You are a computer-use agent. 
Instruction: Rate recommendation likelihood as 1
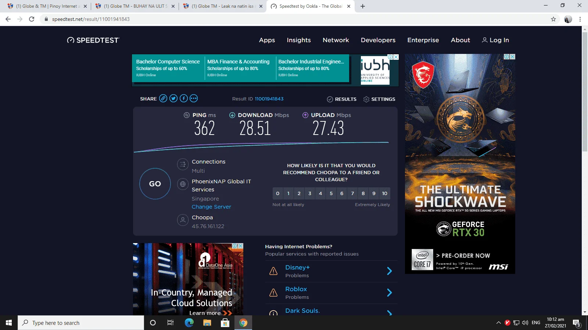[288, 193]
